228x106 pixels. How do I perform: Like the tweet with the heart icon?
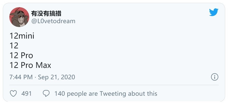[x=13, y=94]
